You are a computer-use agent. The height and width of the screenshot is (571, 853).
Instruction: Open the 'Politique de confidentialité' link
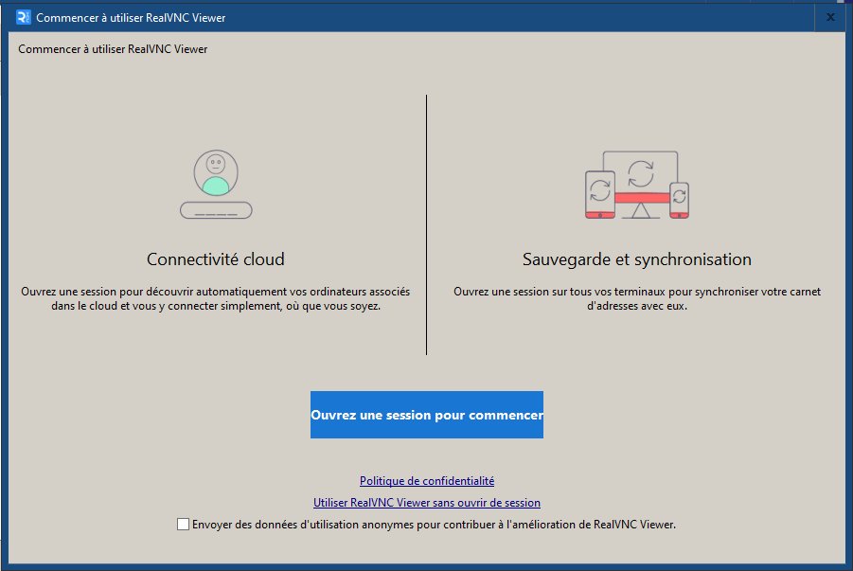426,481
